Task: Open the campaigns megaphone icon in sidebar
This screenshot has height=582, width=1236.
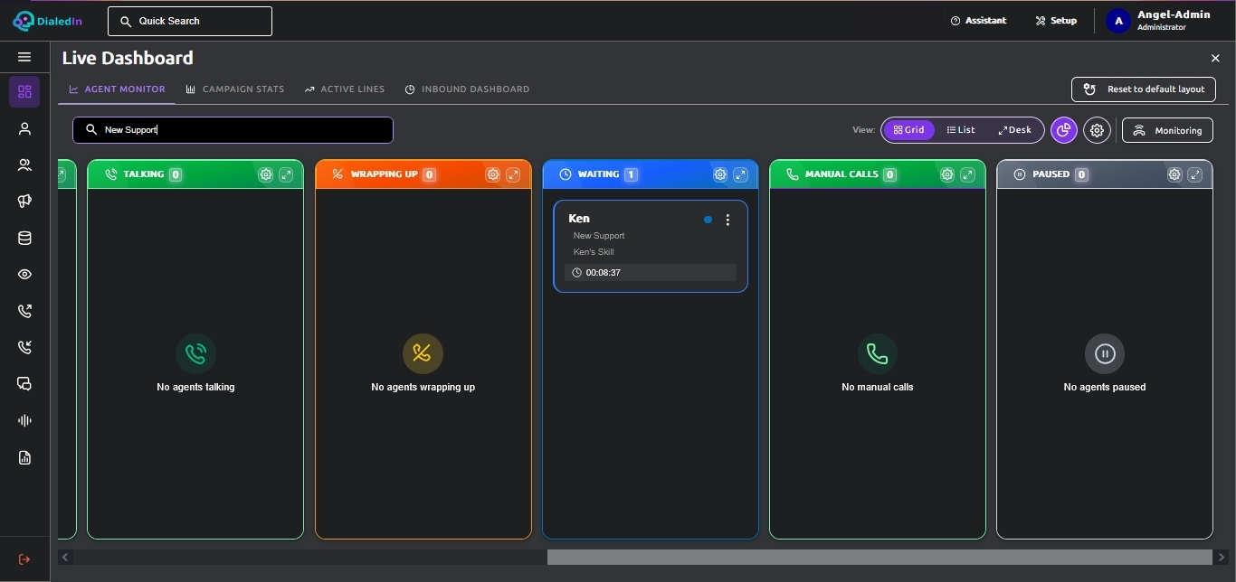Action: tap(24, 202)
